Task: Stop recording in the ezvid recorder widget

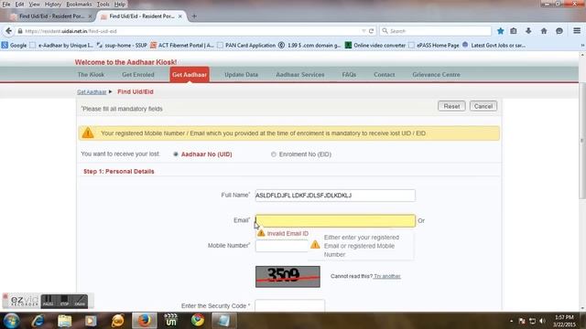Action: (64, 301)
